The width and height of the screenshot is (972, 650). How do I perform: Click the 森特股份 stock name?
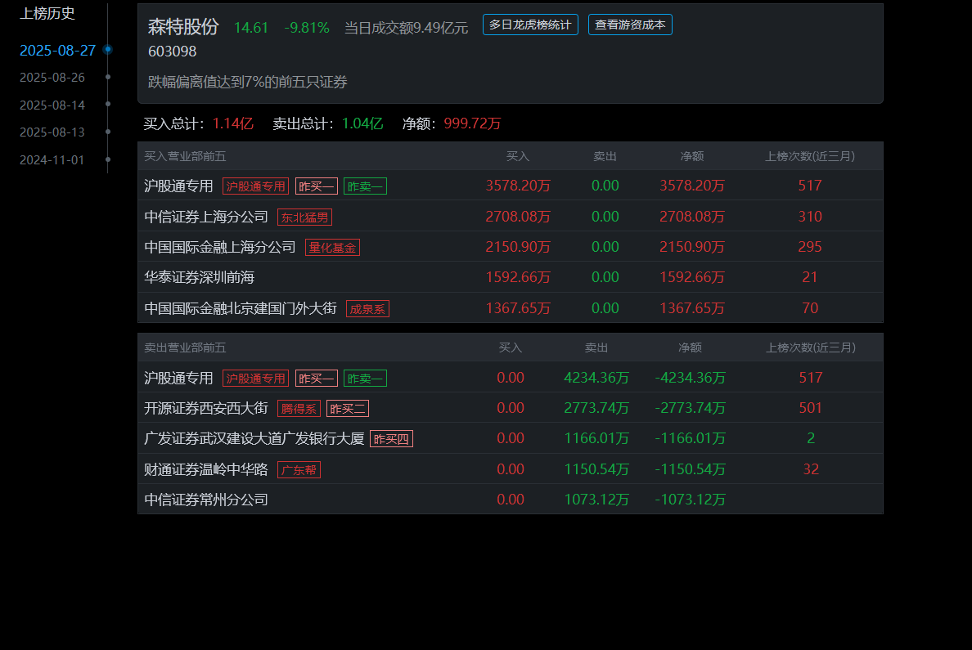click(183, 27)
